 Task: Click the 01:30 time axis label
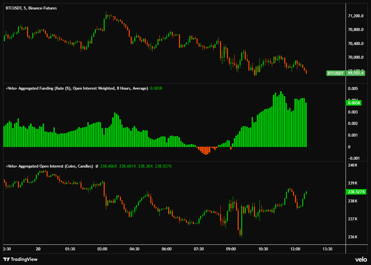(70, 249)
